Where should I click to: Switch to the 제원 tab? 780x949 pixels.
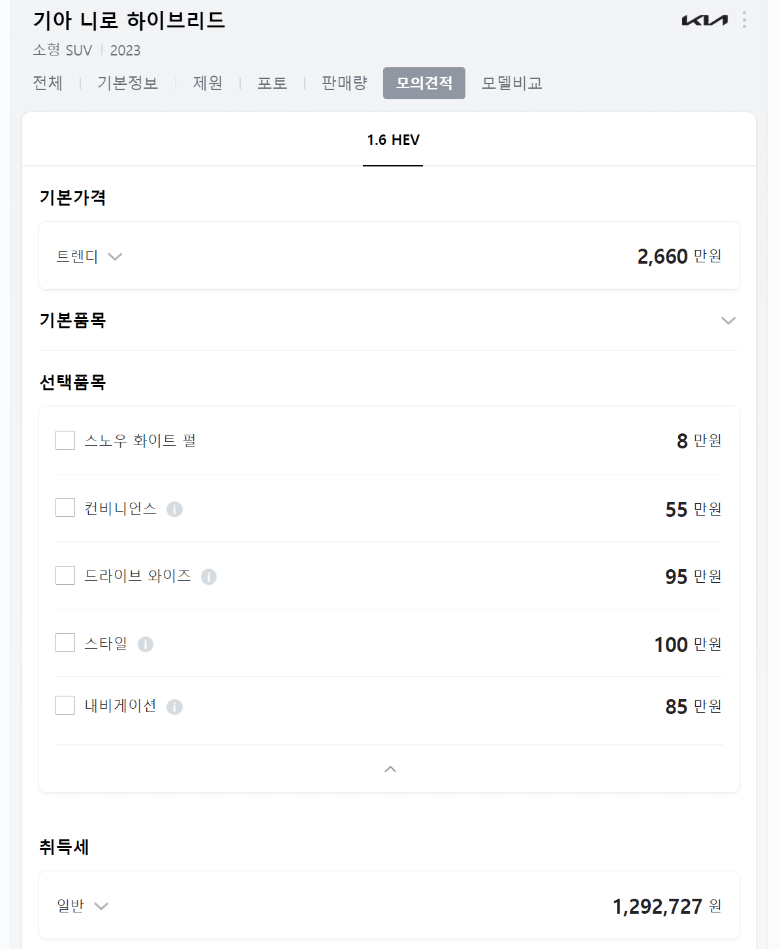[x=207, y=83]
